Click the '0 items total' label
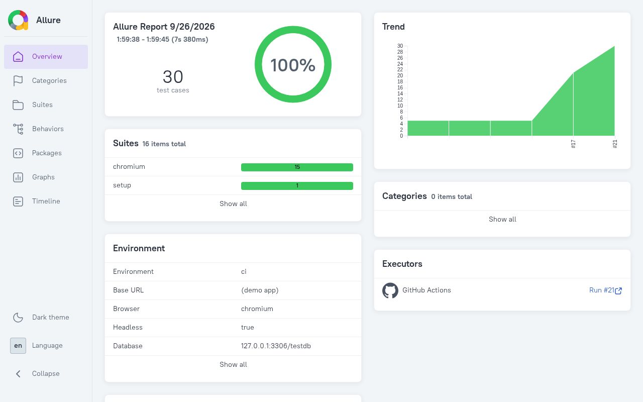Screen dimensions: 643x402 pos(452,196)
